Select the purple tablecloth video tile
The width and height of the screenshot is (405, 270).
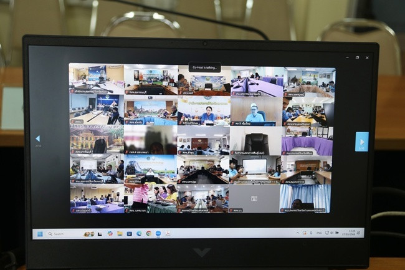tap(307, 140)
